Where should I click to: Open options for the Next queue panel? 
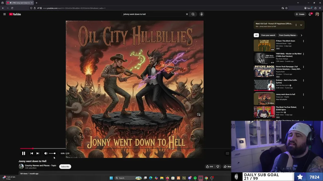296,25
